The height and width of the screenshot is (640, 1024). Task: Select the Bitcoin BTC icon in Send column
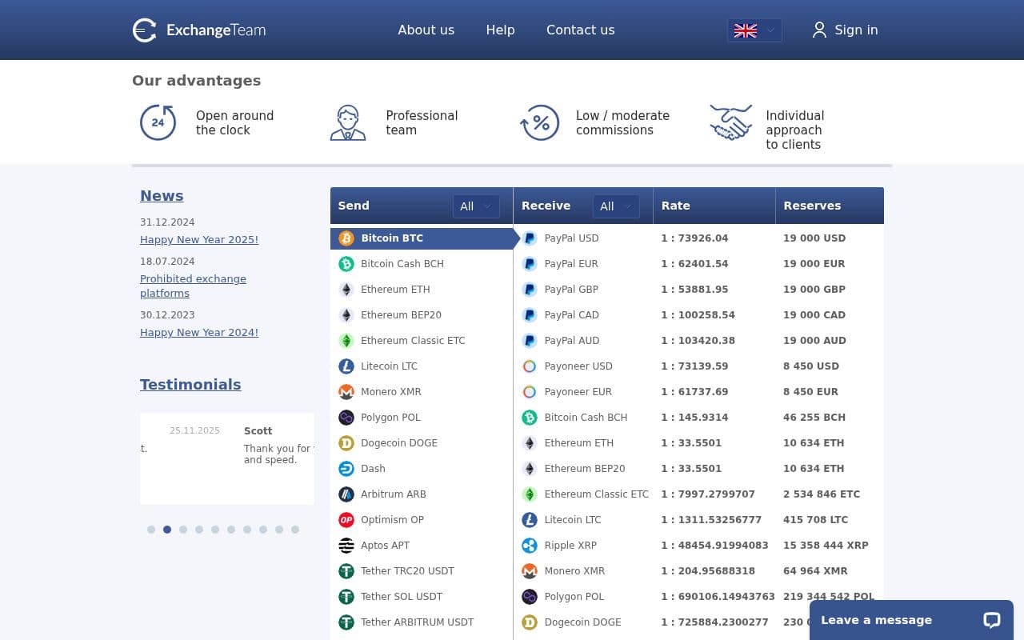point(346,238)
